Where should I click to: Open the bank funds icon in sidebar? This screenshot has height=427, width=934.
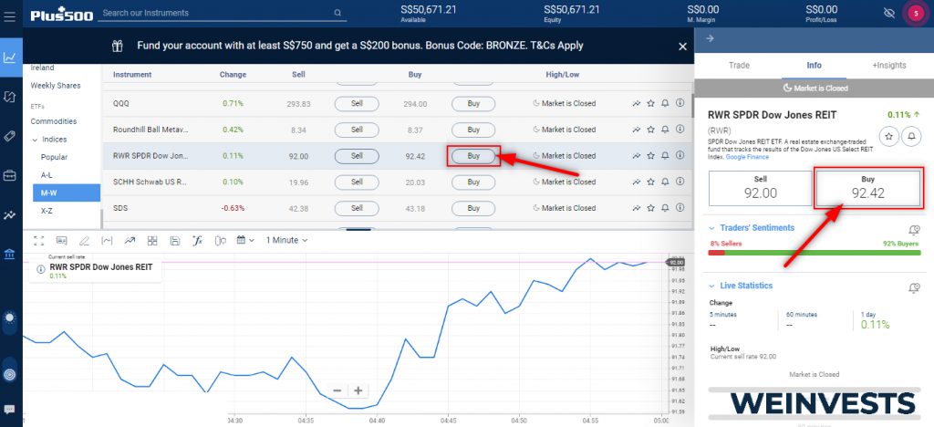coord(9,255)
